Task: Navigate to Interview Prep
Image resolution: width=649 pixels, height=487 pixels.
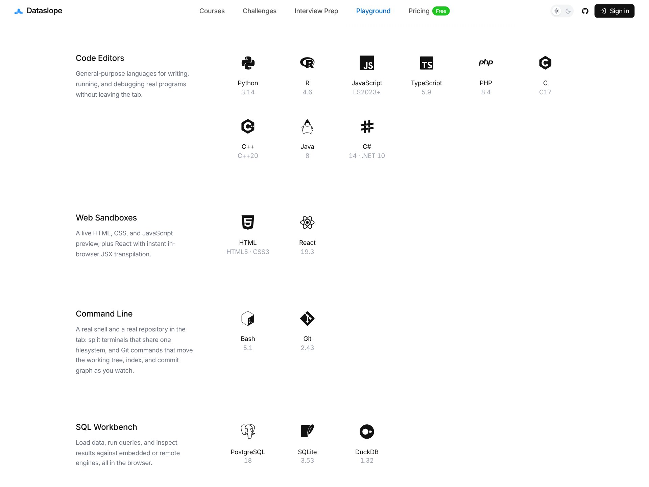Action: point(316,11)
